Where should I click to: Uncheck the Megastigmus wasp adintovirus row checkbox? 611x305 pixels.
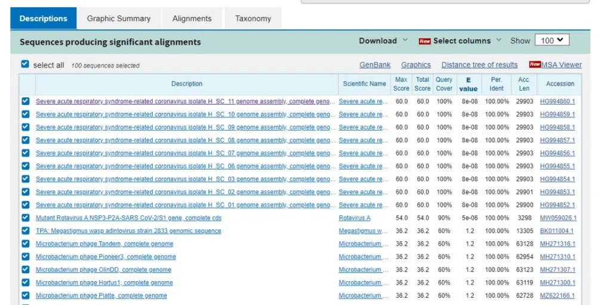pyautogui.click(x=25, y=230)
